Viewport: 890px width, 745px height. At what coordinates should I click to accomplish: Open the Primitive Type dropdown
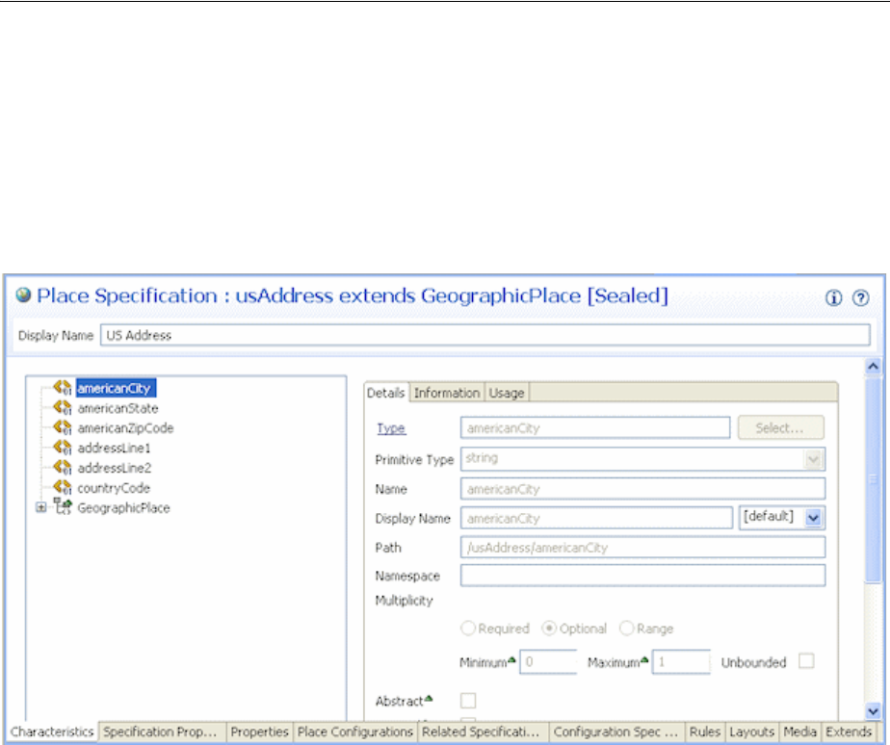point(815,460)
